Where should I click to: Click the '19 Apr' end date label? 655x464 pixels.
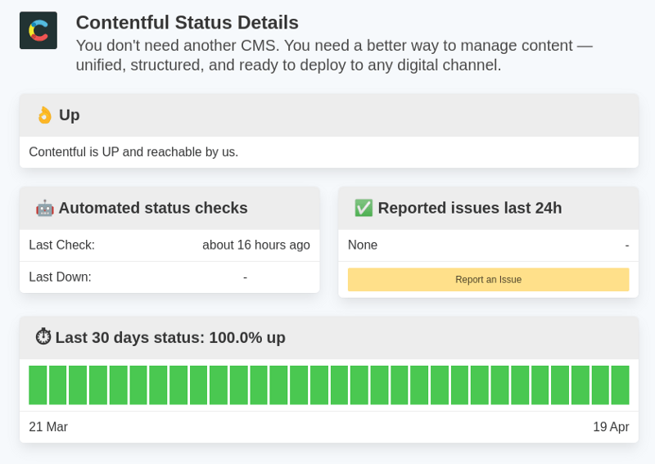pos(611,427)
